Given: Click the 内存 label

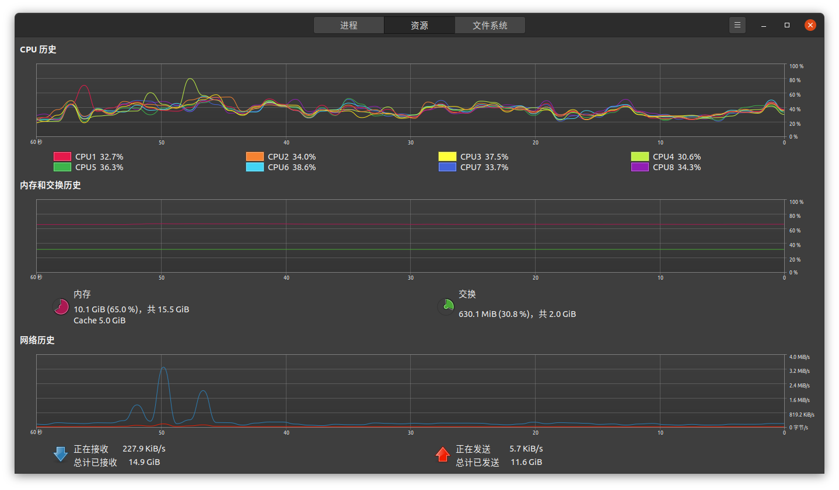Looking at the screenshot, I should (82, 294).
